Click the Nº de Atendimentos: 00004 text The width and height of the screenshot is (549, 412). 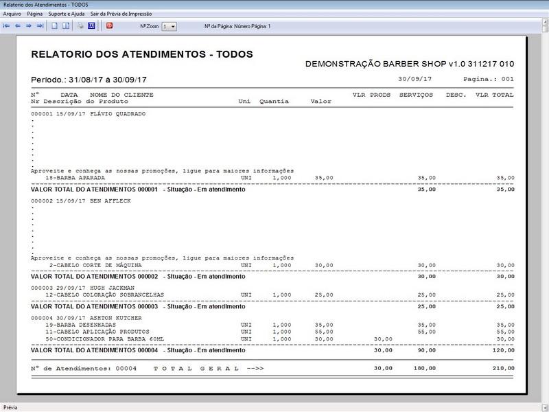point(84,369)
